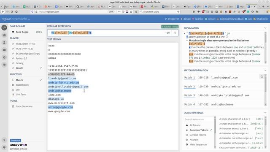Viewport: 270px width, 152px height.
Task: Click the Search reference input field
Action: 199,119
